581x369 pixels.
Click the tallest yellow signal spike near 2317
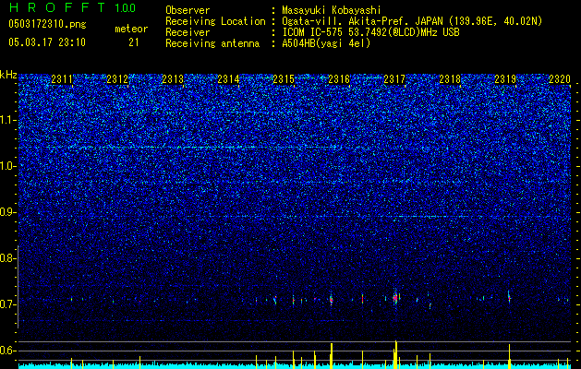pyautogui.click(x=395, y=353)
